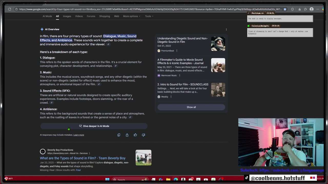Copy the AI Overview response

119,135
